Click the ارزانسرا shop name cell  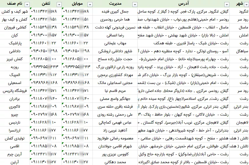pyautogui.click(x=15, y=131)
